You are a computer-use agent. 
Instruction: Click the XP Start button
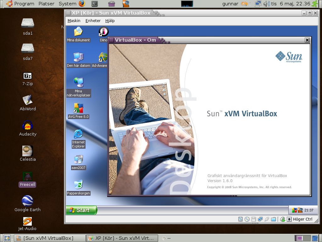(81, 210)
